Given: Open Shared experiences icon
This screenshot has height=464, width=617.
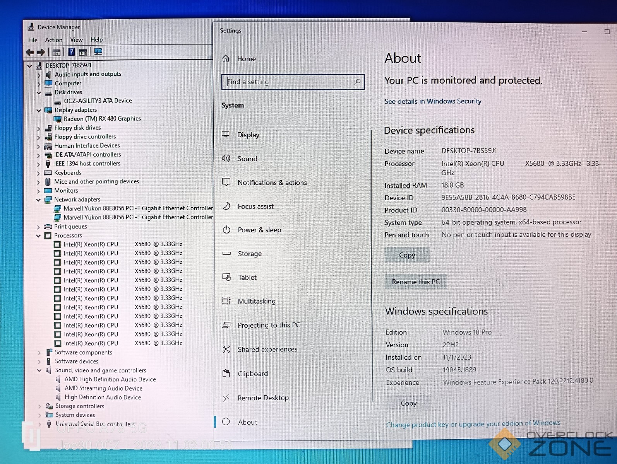Looking at the screenshot, I should (226, 349).
